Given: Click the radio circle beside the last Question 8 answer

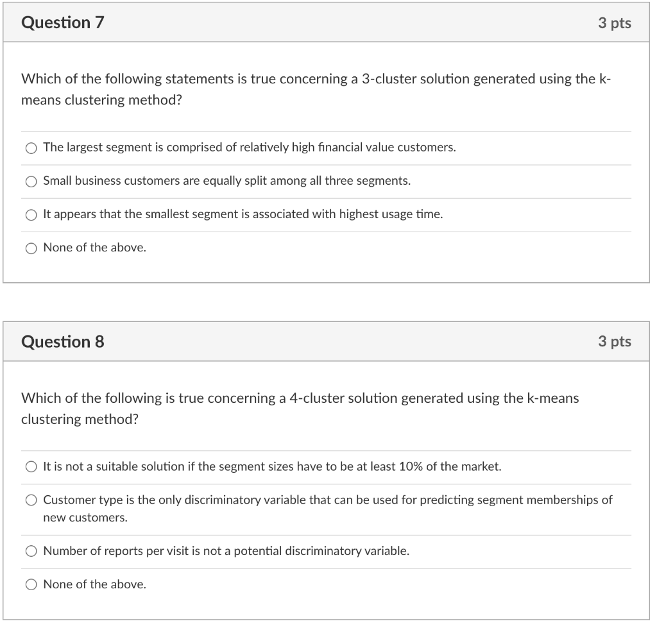Looking at the screenshot, I should click(x=31, y=584).
